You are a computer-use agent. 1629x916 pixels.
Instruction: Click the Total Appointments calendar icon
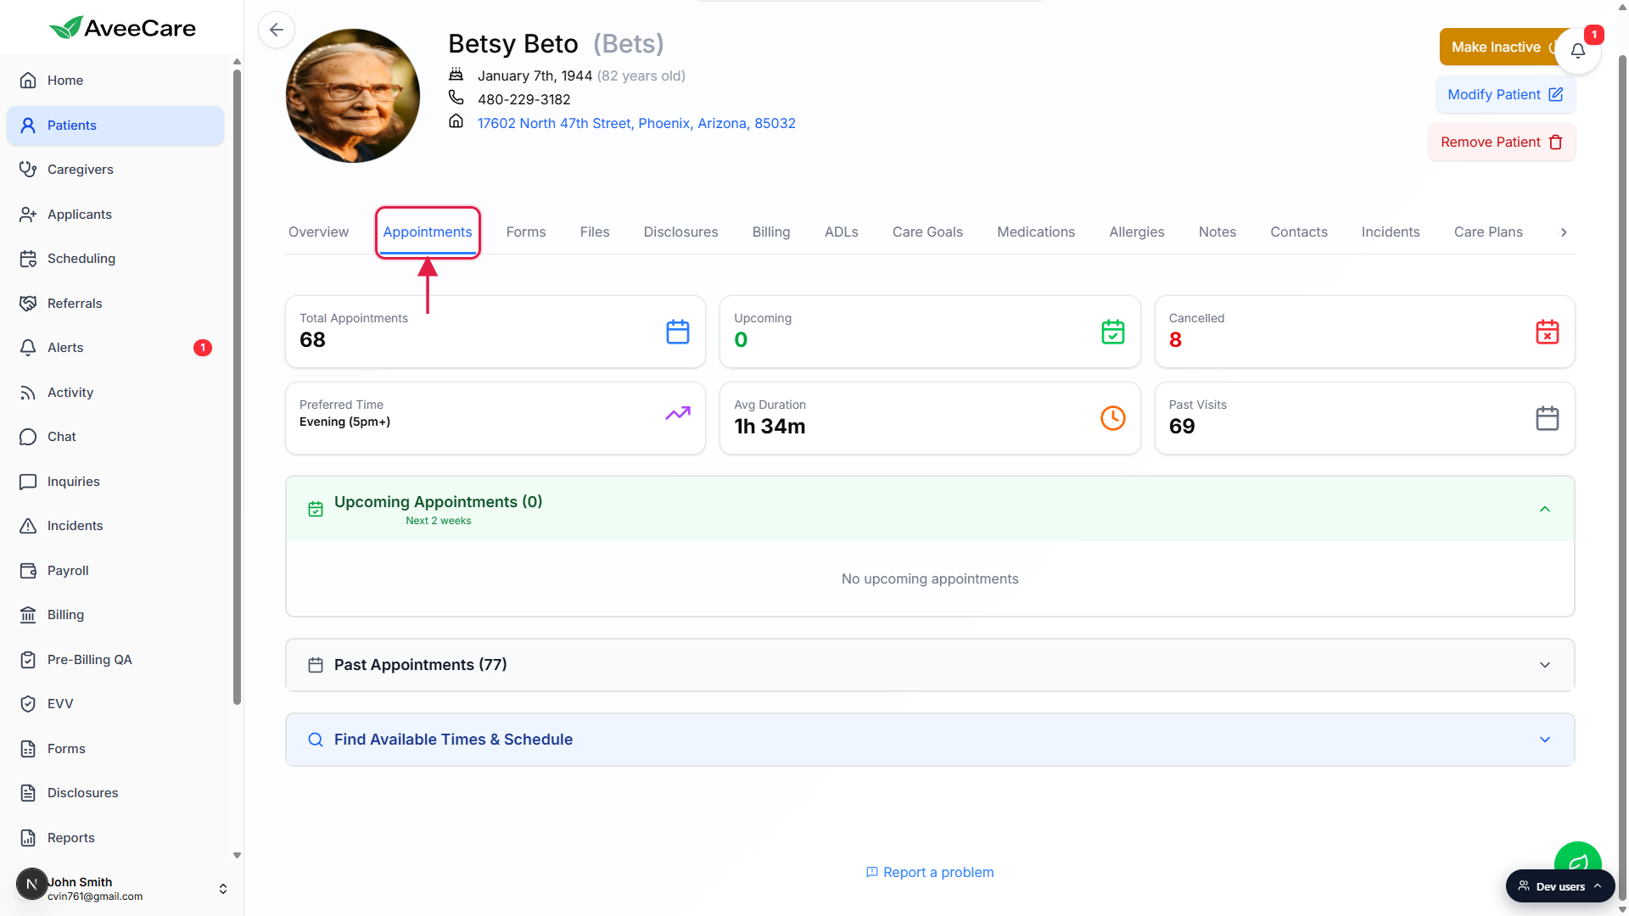pos(678,332)
